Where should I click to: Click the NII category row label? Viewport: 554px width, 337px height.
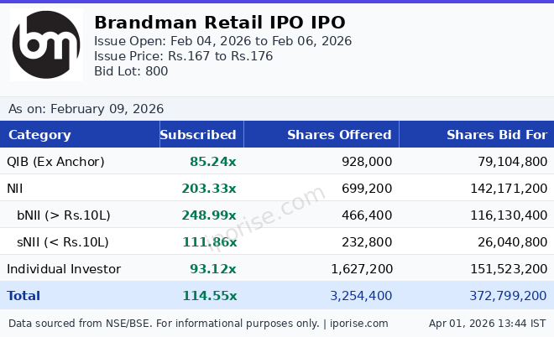click(x=17, y=189)
